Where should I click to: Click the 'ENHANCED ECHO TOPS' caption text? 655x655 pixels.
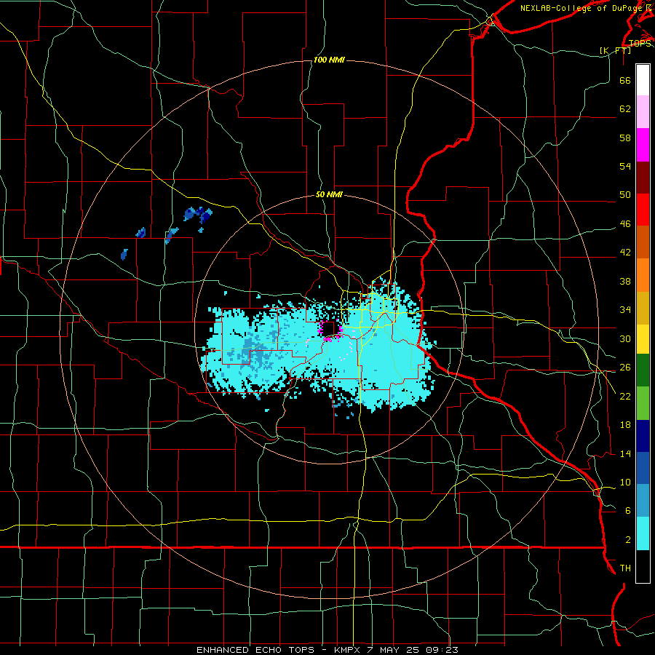pos(255,650)
